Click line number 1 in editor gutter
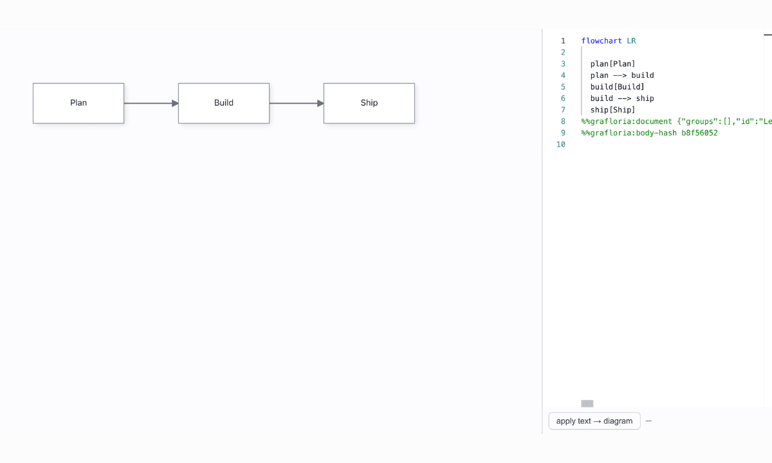Viewport: 772px width, 463px height. click(x=563, y=41)
